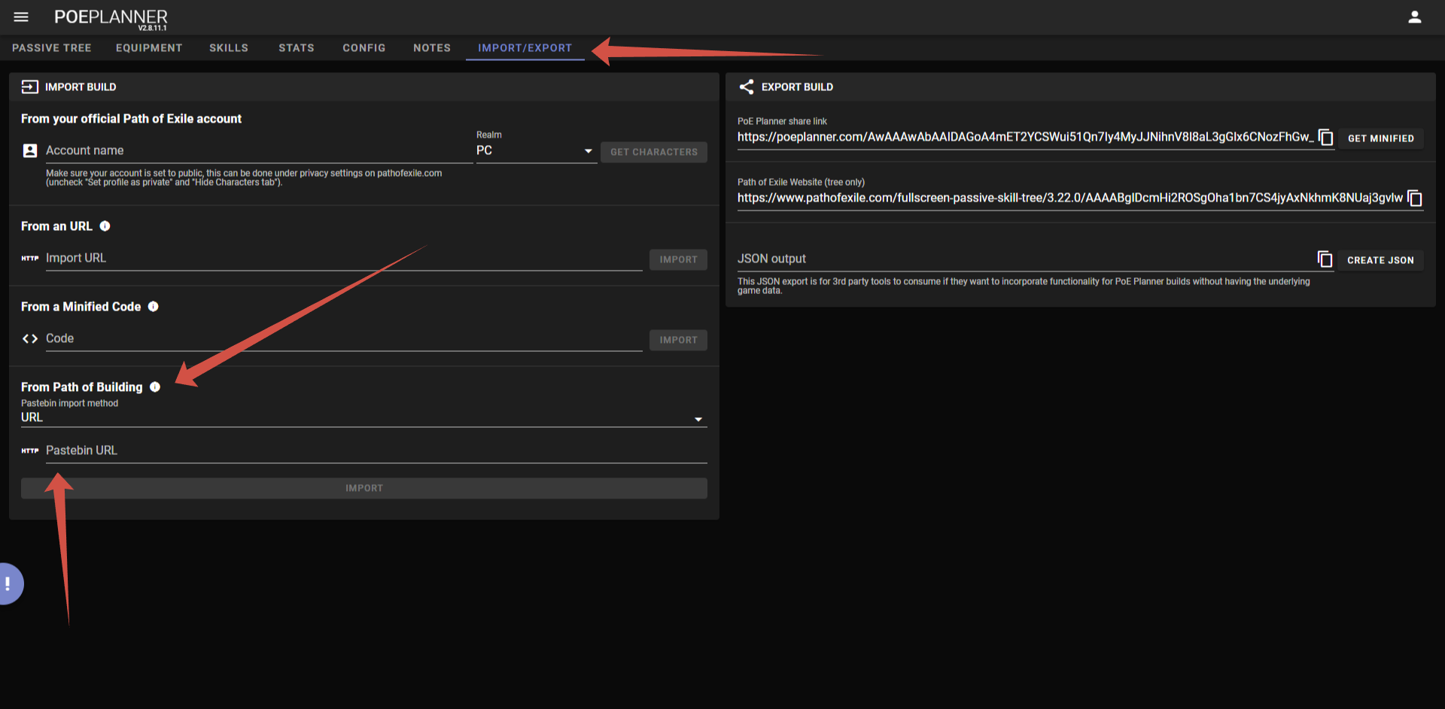Copy the JSON output to clipboard

(1325, 259)
